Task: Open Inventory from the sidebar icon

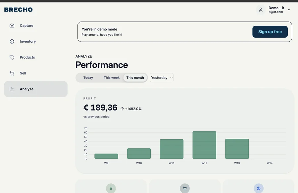Action: click(x=12, y=41)
